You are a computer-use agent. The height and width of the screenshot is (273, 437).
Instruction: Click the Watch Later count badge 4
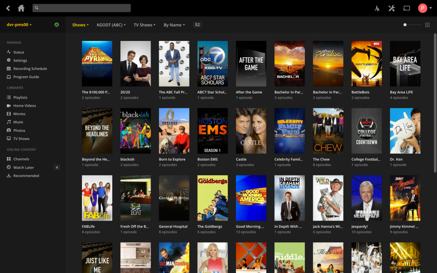click(57, 167)
